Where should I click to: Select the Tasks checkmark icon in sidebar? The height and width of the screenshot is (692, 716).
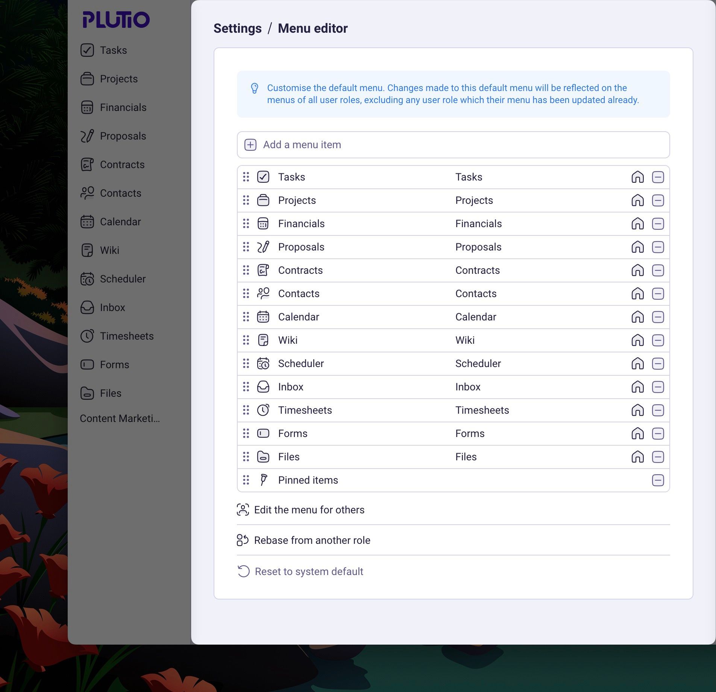[x=88, y=50]
